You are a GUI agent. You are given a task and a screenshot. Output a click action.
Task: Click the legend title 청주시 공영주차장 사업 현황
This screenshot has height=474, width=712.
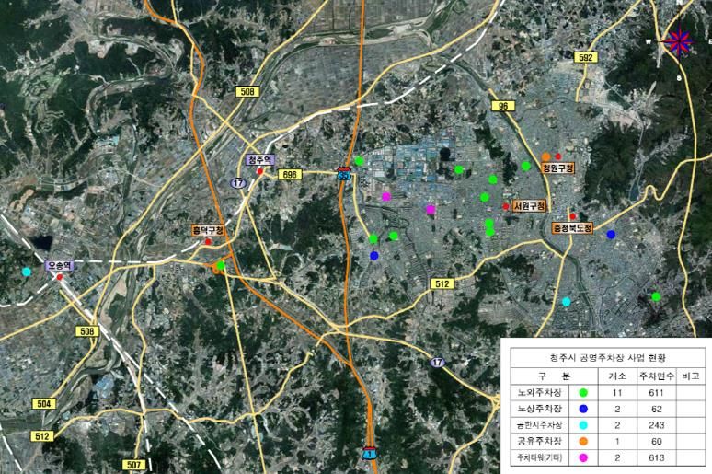(x=606, y=357)
